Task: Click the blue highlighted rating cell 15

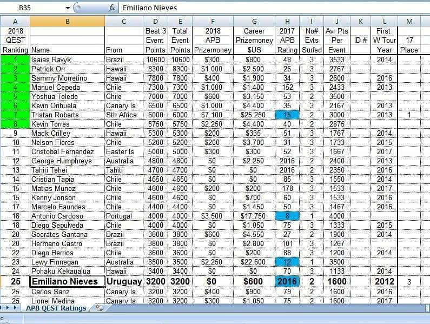Action: 287,115
